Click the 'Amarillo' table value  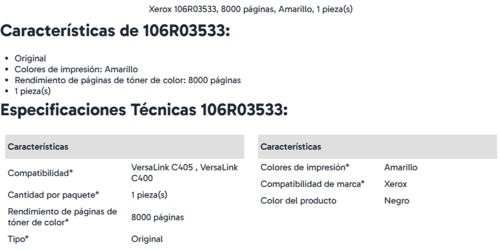[401, 167]
